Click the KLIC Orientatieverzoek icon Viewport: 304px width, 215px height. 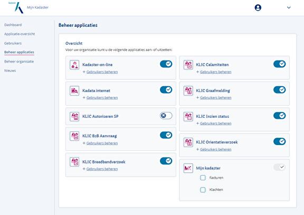tap(188, 142)
